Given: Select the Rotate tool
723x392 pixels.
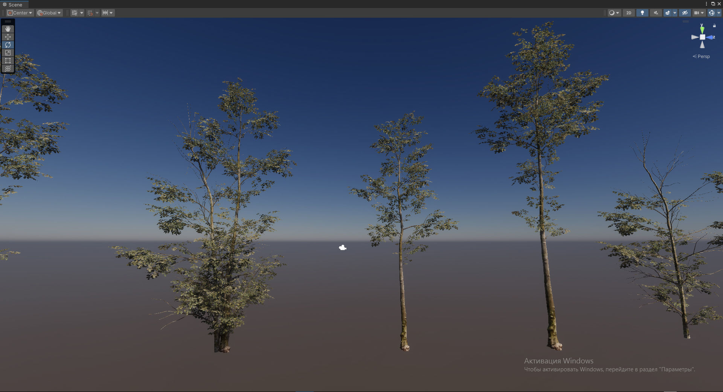Looking at the screenshot, I should [x=8, y=45].
